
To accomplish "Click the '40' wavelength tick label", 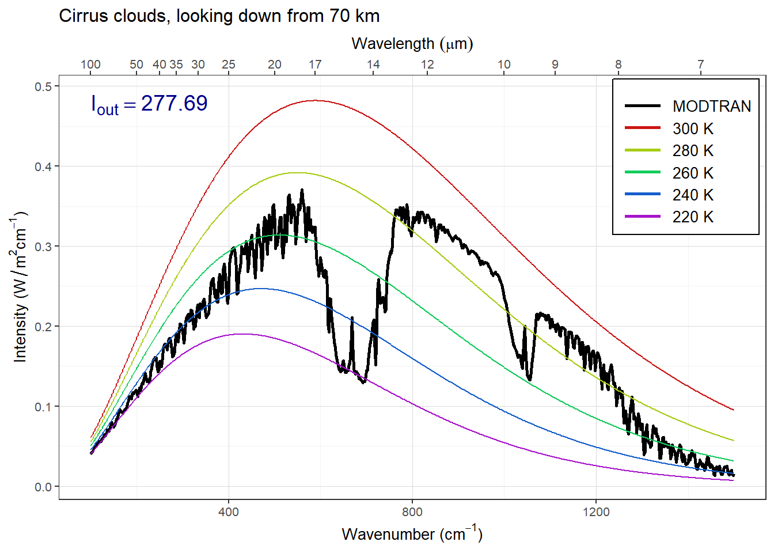I will pos(160,65).
